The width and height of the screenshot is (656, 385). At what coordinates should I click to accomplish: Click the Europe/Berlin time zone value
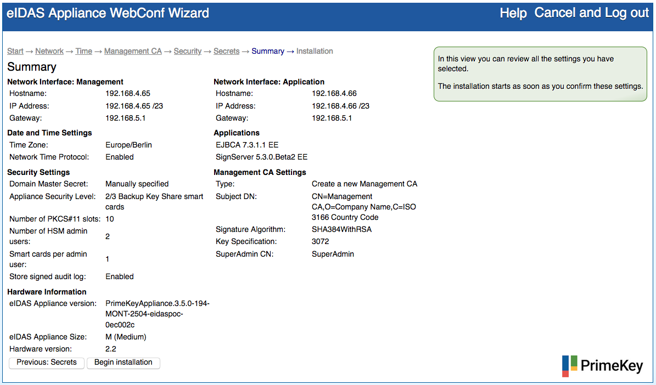(x=128, y=145)
